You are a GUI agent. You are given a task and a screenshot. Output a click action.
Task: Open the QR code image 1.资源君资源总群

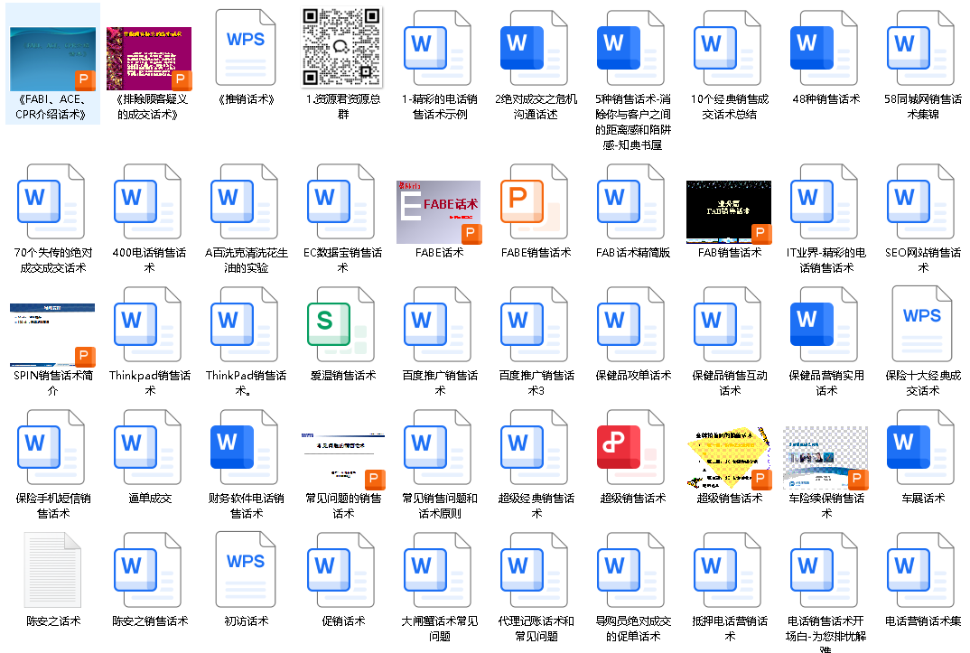tap(342, 47)
